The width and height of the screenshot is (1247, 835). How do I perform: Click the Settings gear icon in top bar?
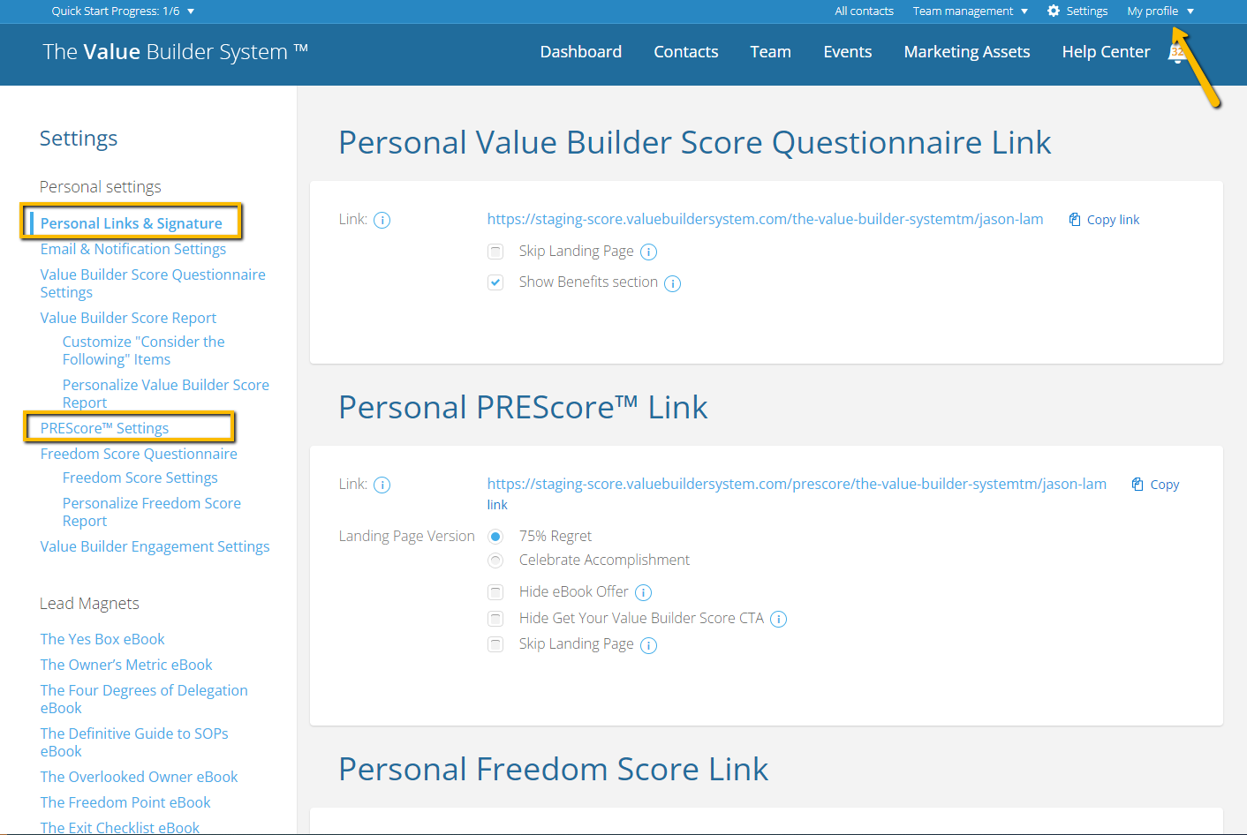[x=1054, y=11]
